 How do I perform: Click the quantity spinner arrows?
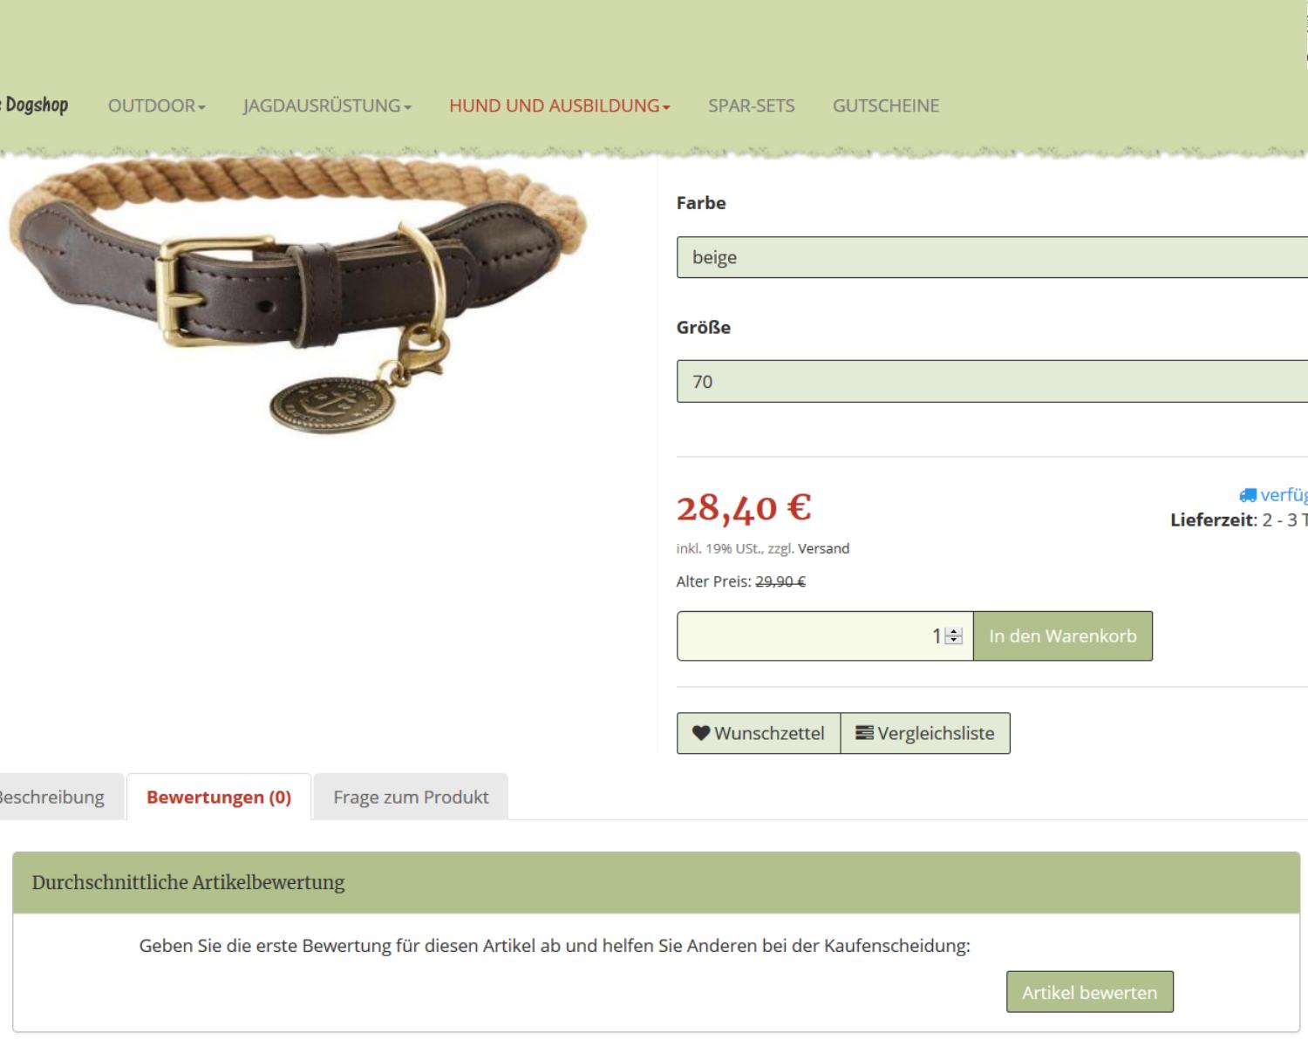click(x=954, y=636)
